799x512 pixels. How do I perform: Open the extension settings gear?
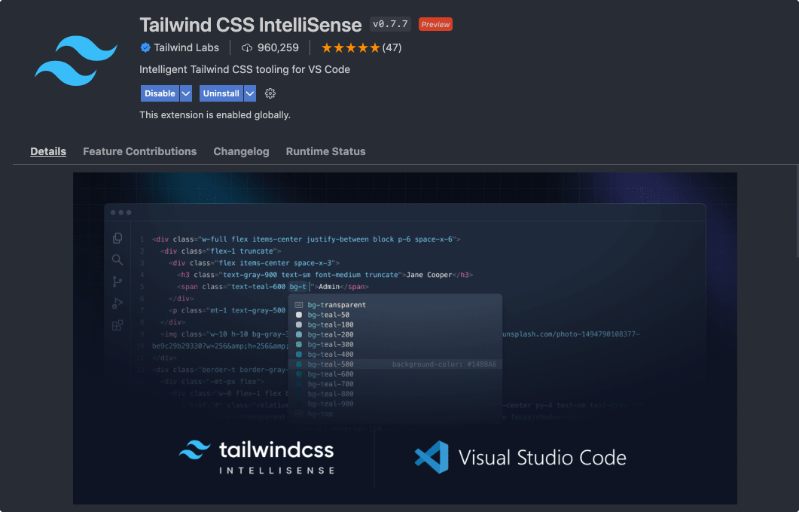click(x=270, y=93)
